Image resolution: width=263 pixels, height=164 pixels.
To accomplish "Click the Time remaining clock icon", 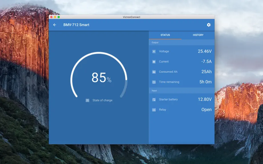I will tap(154, 82).
